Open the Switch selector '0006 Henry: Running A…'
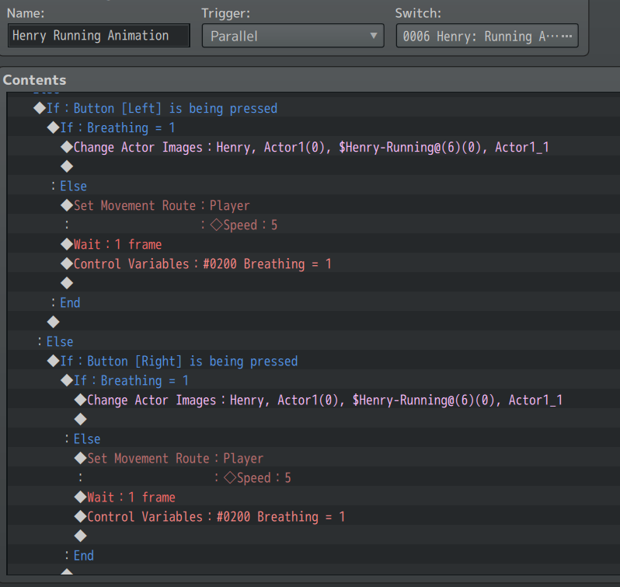This screenshot has height=587, width=620. 487,36
